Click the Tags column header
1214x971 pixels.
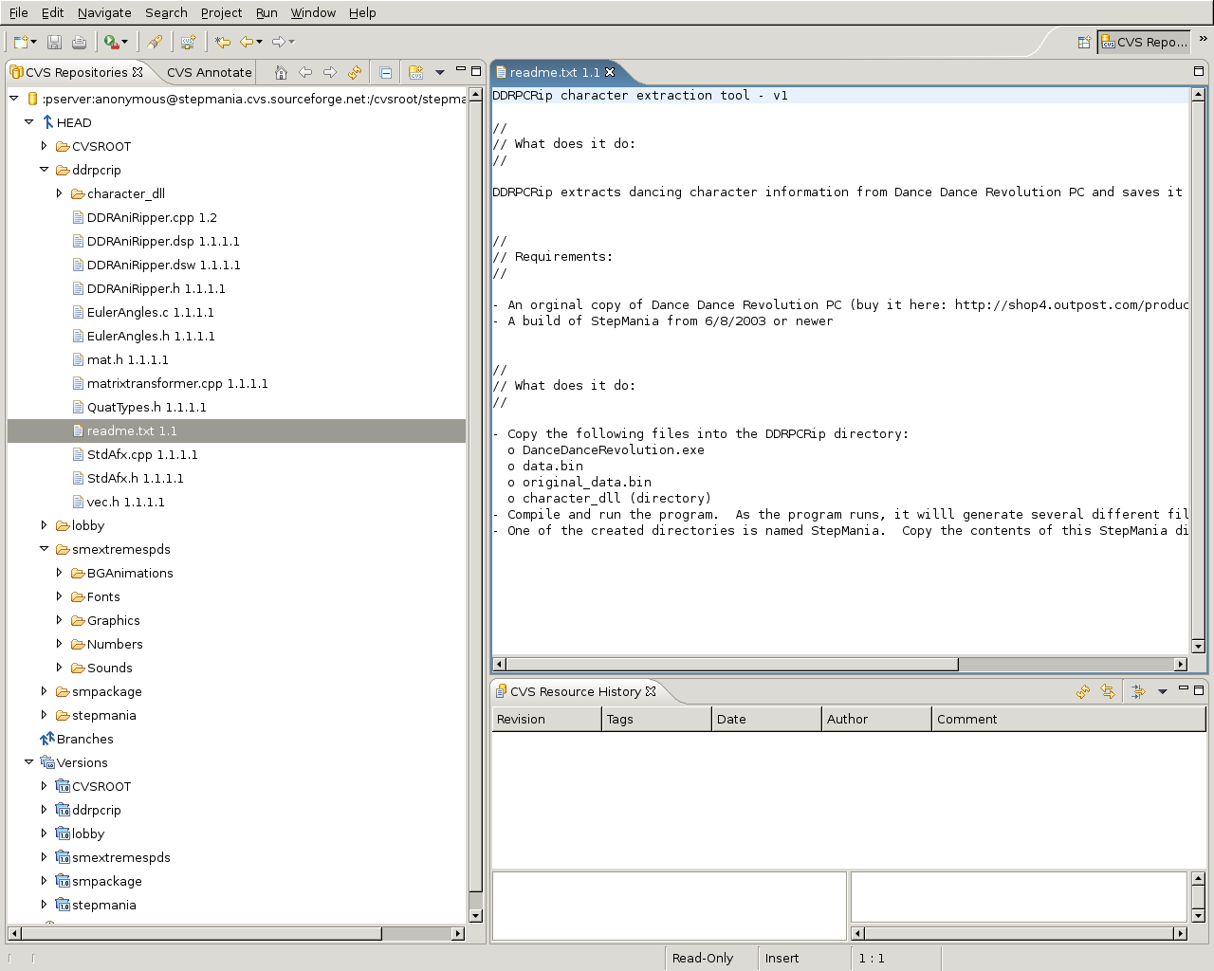click(x=656, y=719)
